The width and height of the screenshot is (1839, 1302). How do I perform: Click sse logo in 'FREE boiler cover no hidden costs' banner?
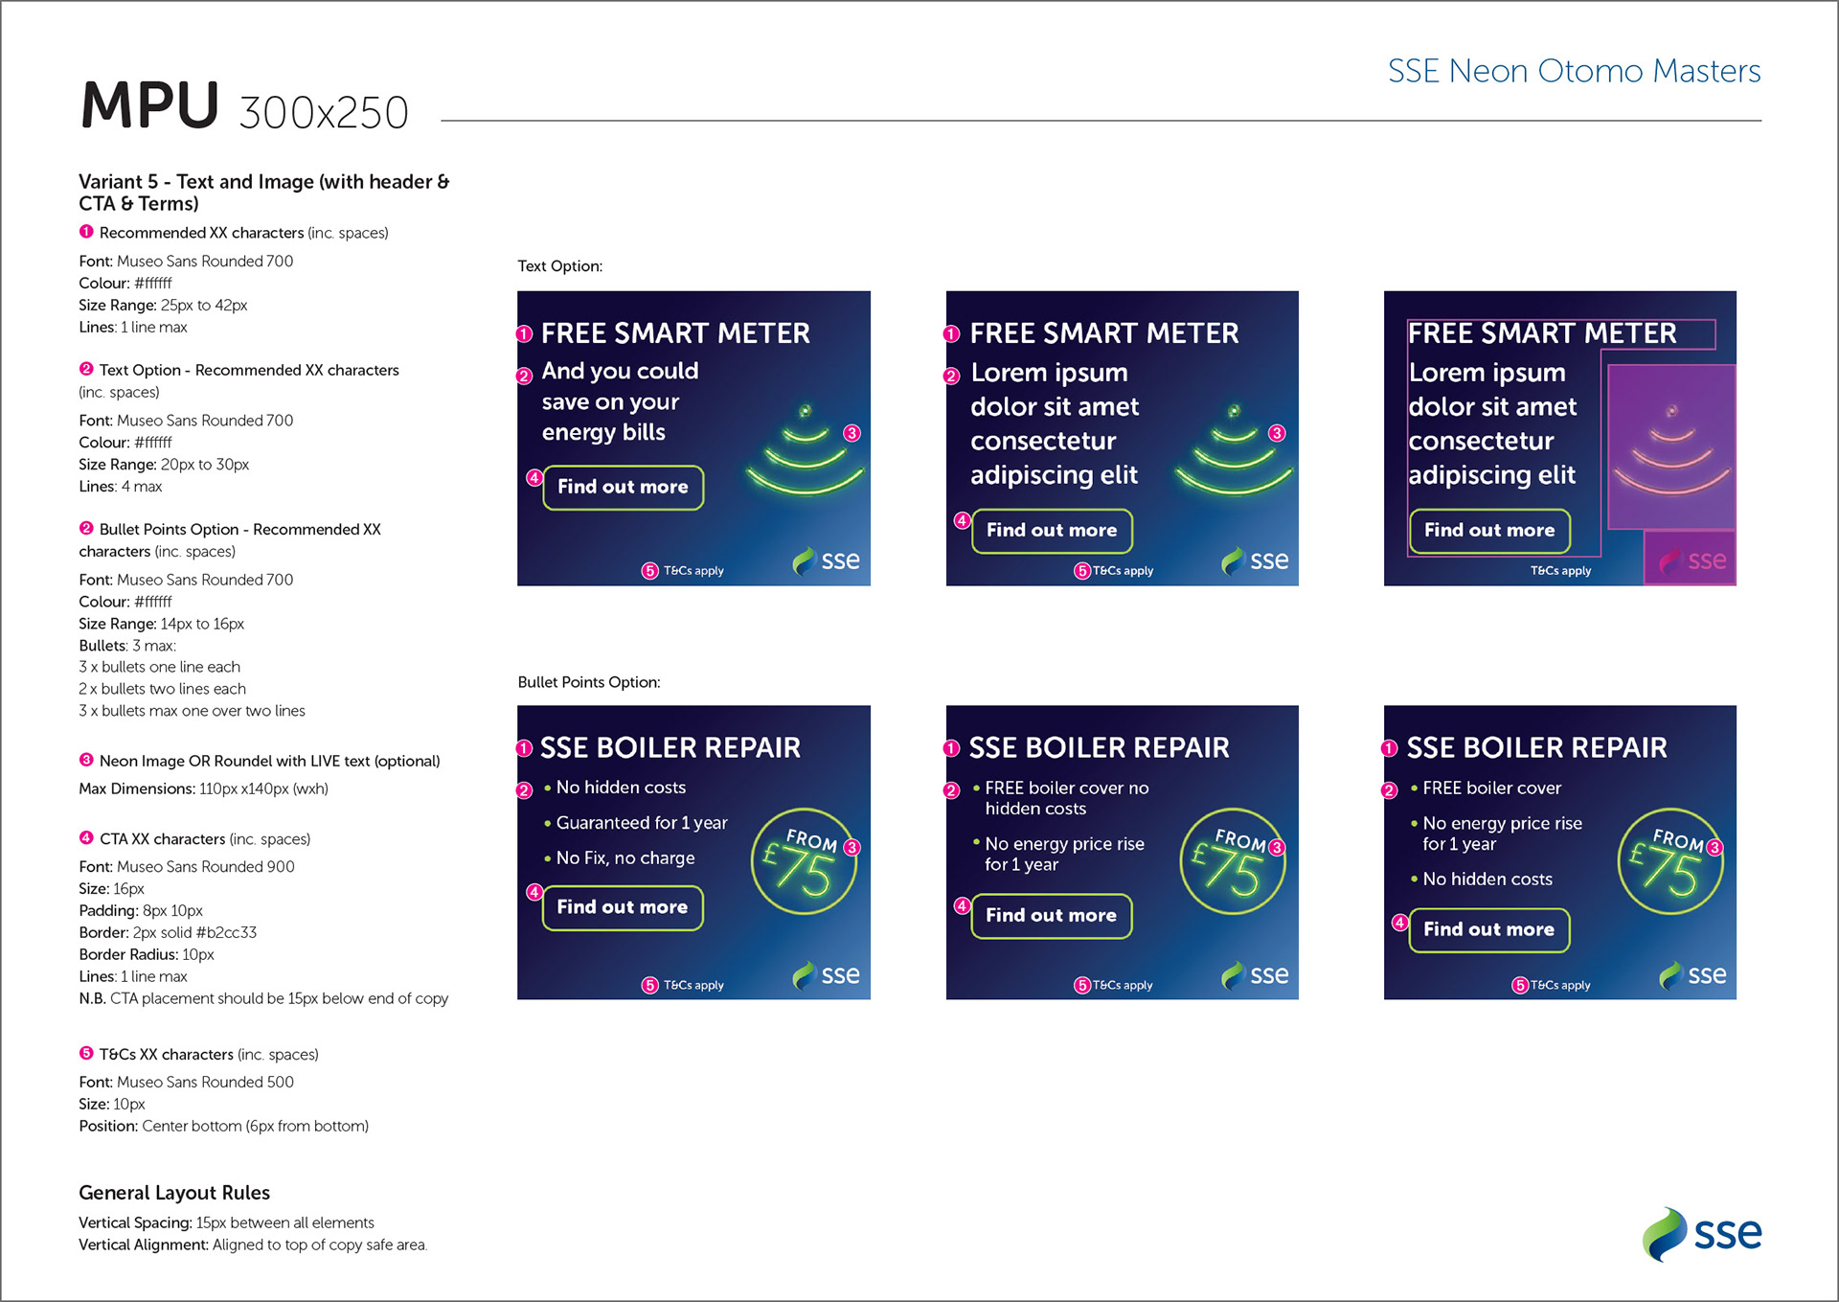click(1256, 975)
